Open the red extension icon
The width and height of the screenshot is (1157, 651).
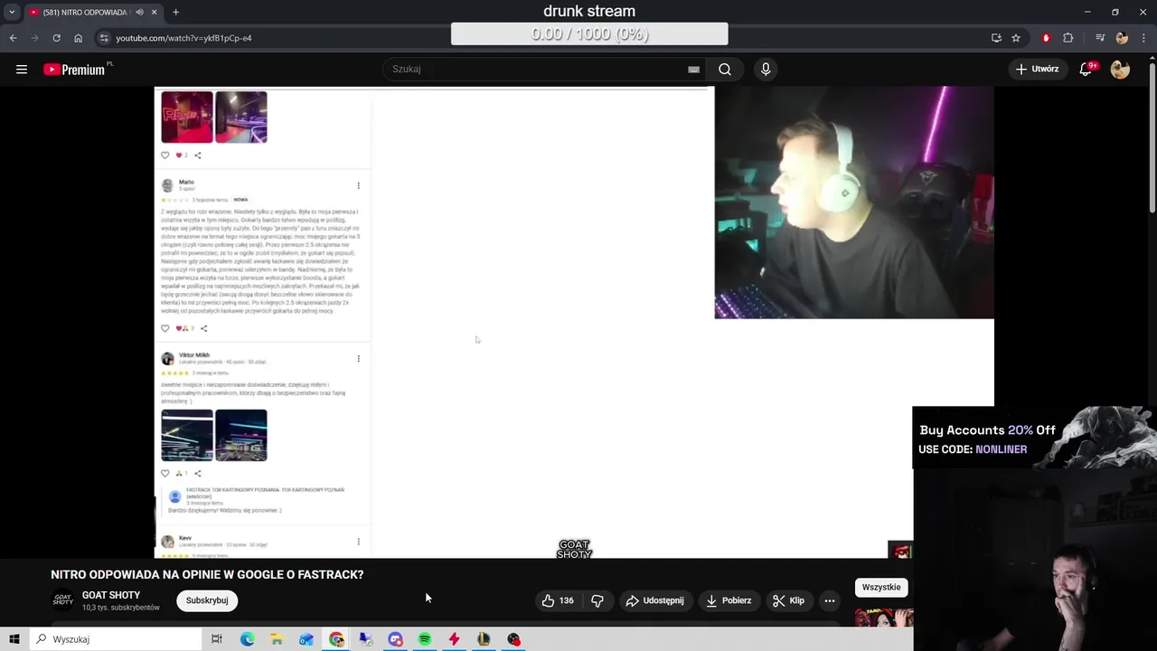tap(1046, 38)
